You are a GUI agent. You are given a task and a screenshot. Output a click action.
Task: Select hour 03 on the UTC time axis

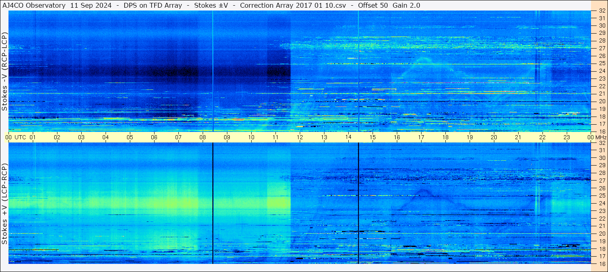(x=81, y=137)
